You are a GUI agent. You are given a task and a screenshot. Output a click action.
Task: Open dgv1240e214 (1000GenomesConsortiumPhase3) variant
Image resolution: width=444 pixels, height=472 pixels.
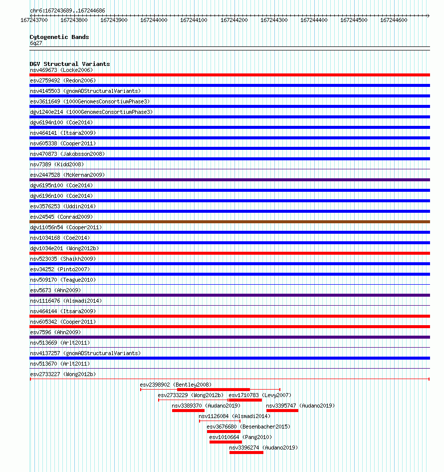click(x=91, y=112)
